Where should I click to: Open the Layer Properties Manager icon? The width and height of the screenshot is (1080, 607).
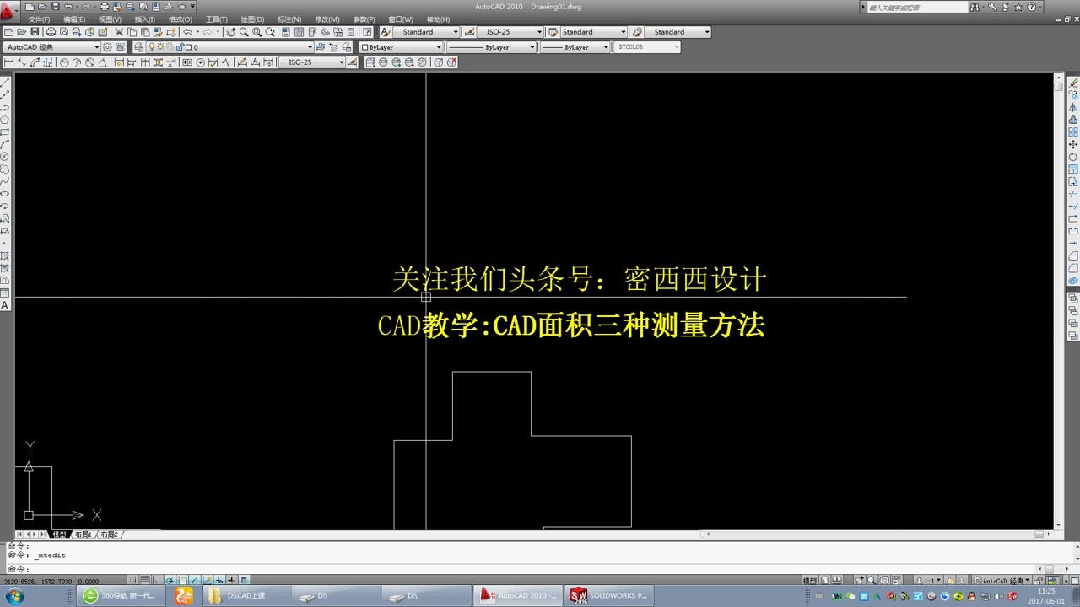point(138,47)
